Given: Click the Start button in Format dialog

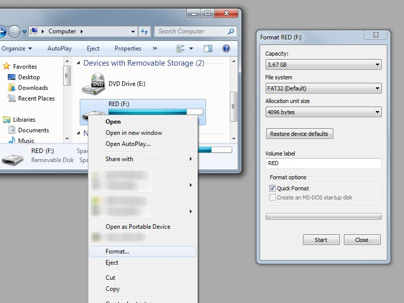Looking at the screenshot, I should coord(321,240).
